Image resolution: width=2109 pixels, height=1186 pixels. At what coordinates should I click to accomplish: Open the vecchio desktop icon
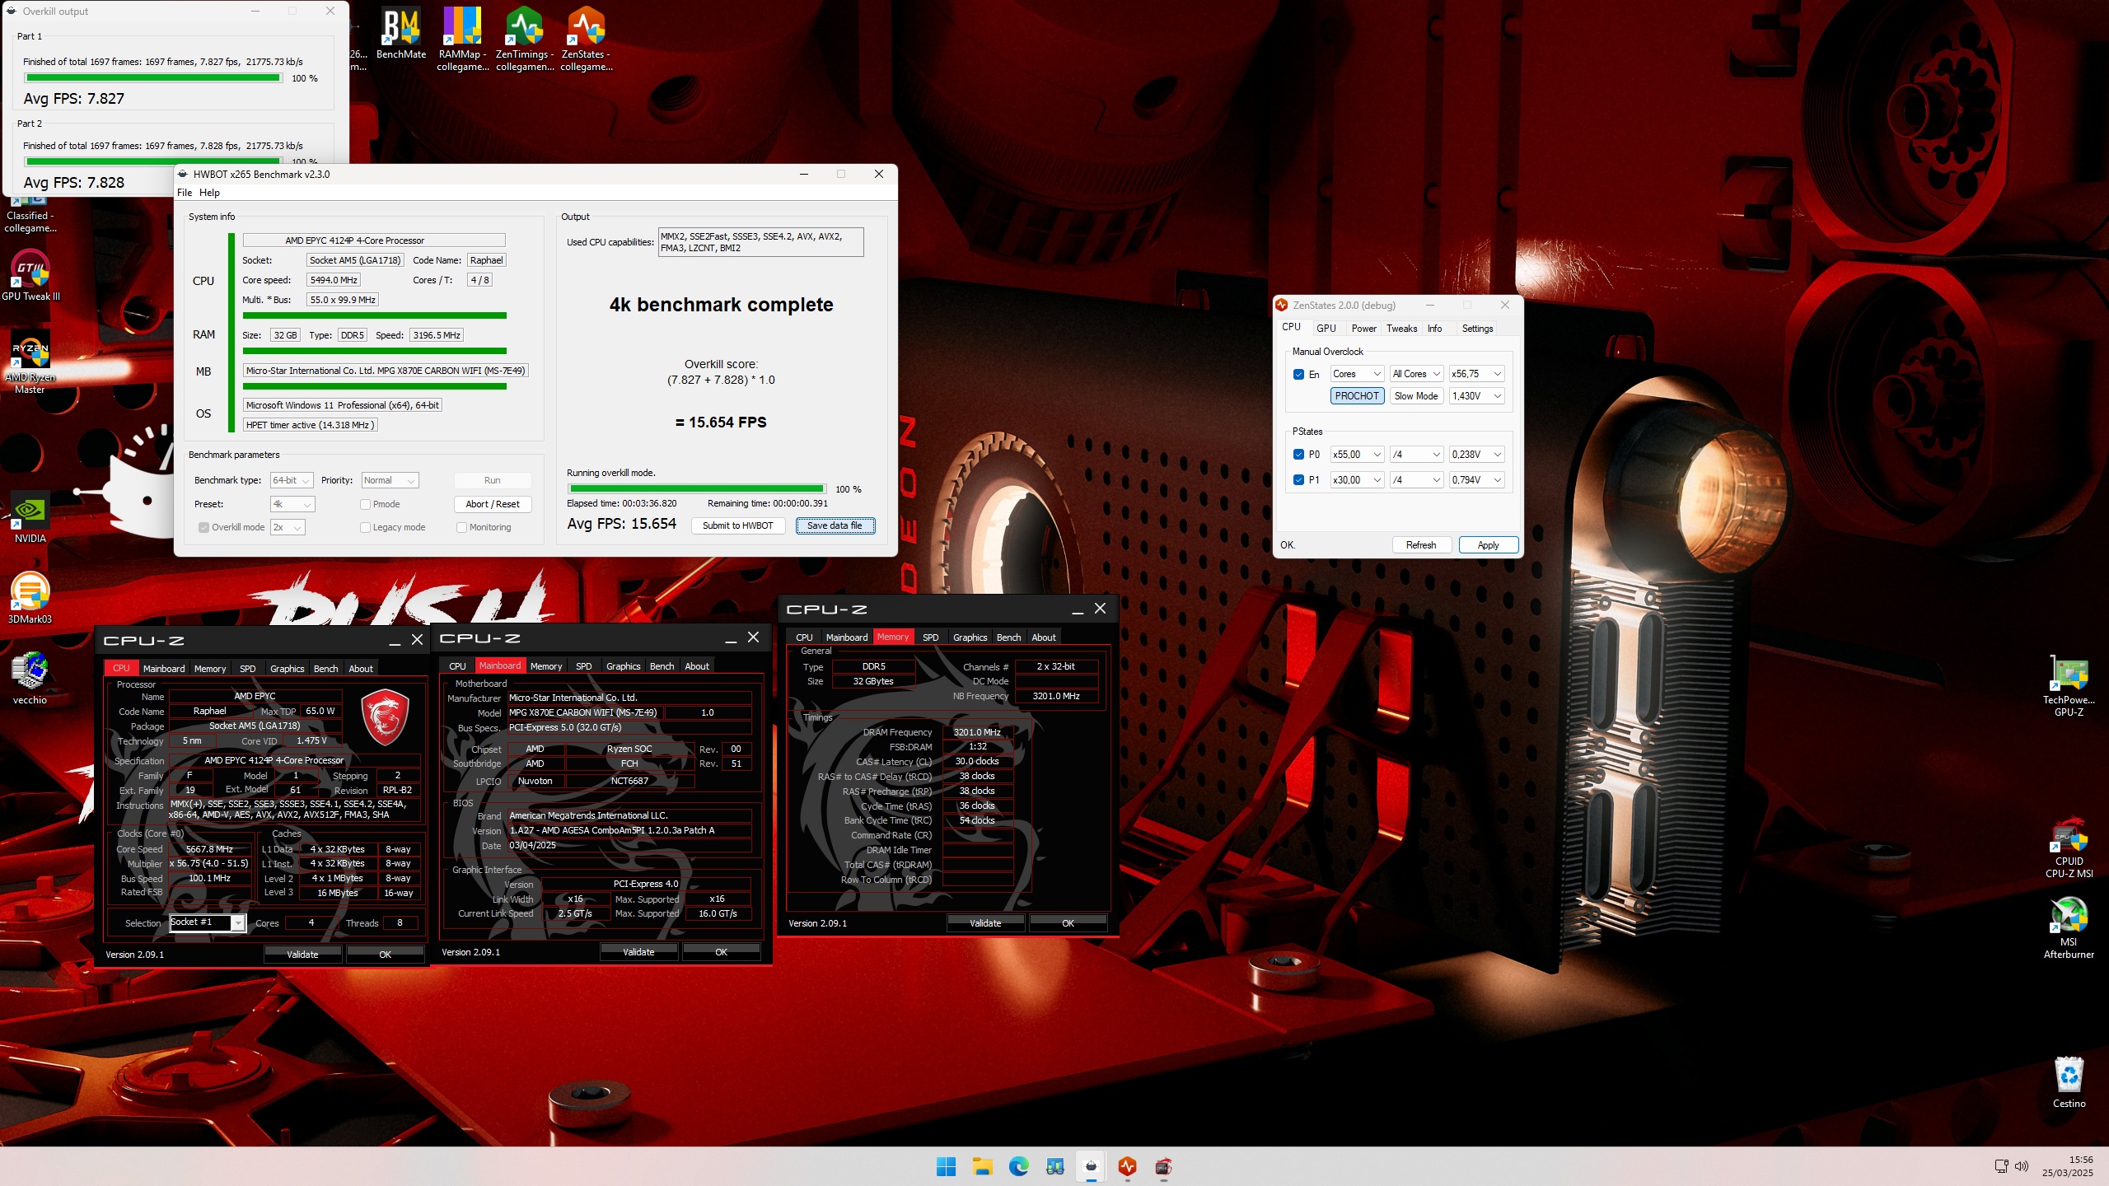30,679
